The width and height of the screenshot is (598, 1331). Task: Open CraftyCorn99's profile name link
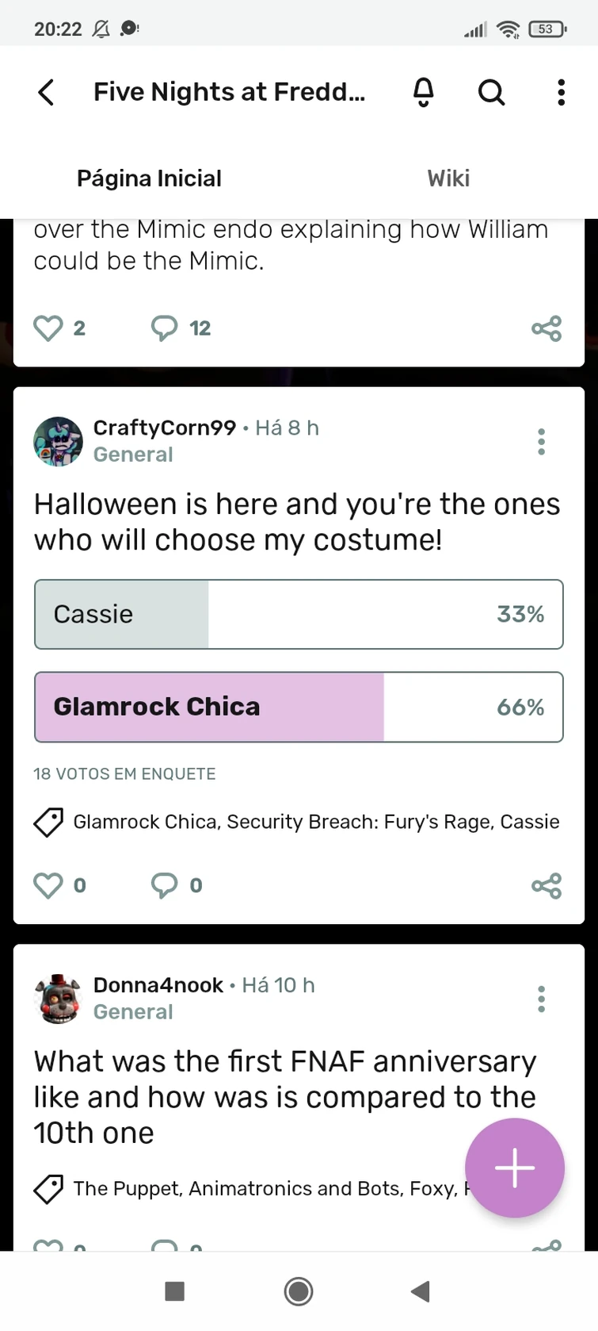coord(164,427)
